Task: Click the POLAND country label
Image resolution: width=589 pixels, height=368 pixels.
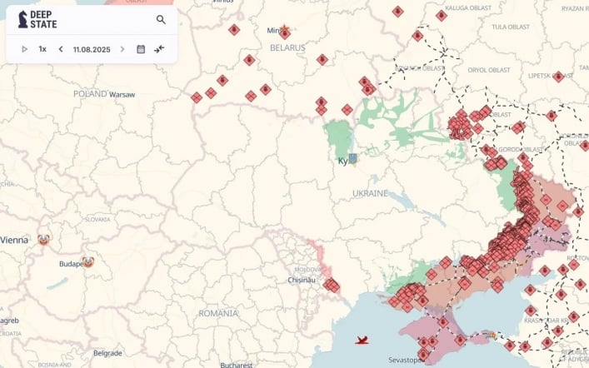Action: (90, 94)
